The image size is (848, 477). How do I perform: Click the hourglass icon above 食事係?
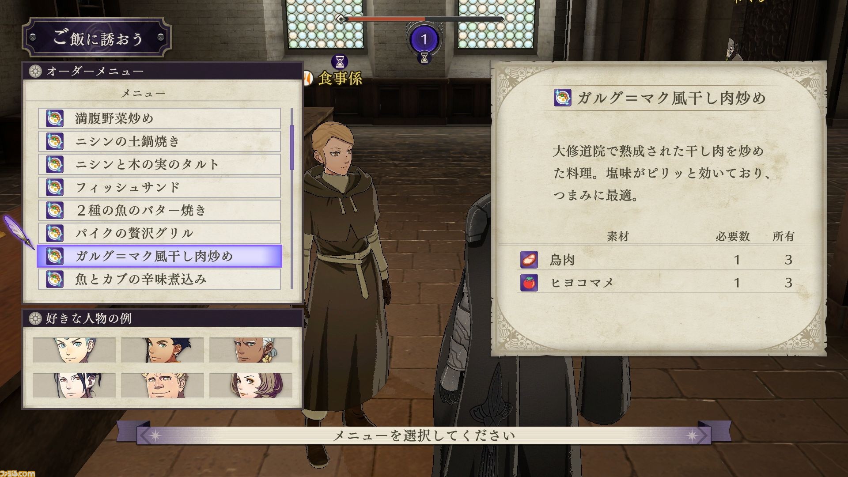(340, 61)
